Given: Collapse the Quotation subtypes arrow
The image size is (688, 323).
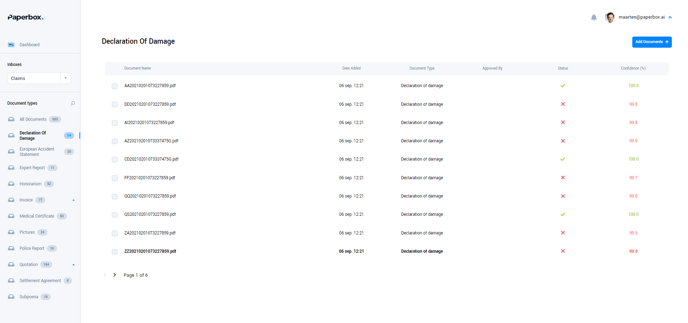Looking at the screenshot, I should 73,265.
